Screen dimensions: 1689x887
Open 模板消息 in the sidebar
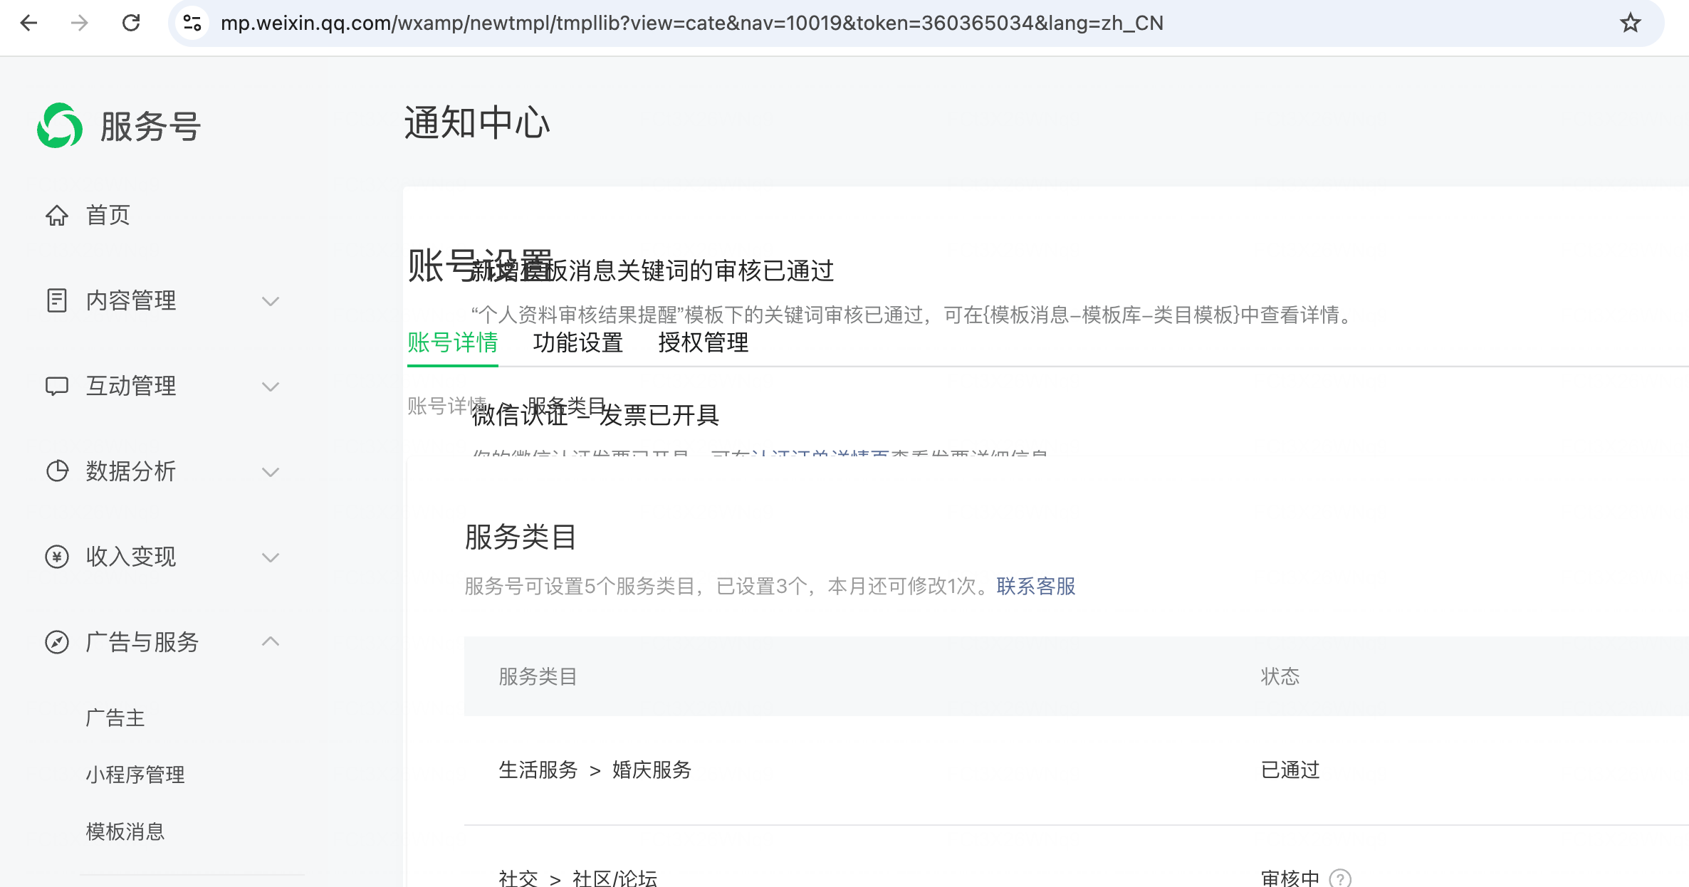tap(125, 831)
